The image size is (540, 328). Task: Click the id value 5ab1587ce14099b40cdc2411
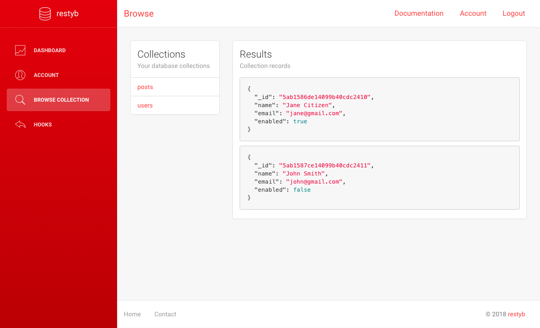[x=325, y=166]
